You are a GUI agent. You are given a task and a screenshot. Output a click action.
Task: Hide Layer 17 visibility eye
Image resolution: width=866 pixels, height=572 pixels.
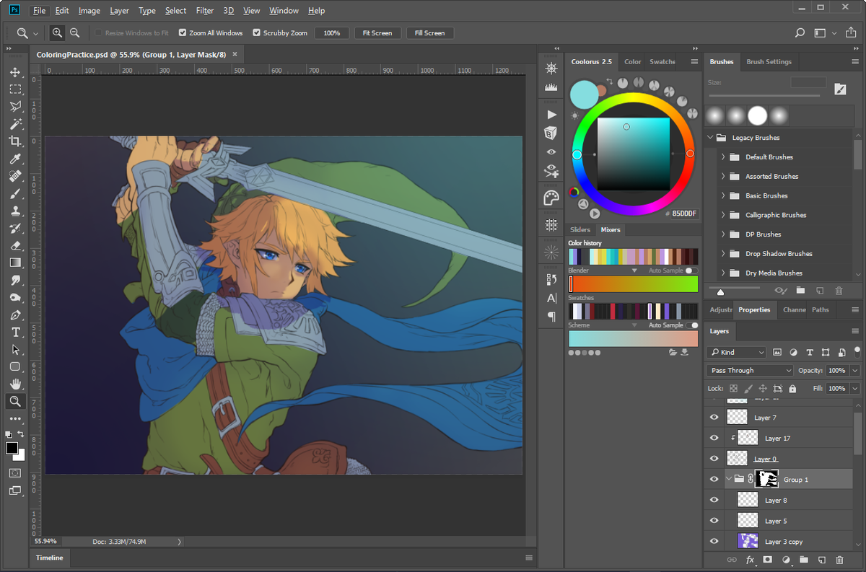click(714, 438)
